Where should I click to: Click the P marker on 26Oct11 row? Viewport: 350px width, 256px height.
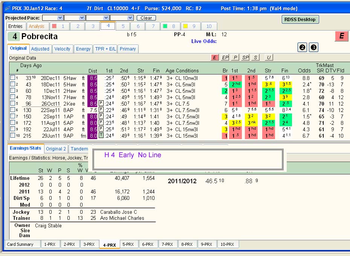tap(101, 103)
